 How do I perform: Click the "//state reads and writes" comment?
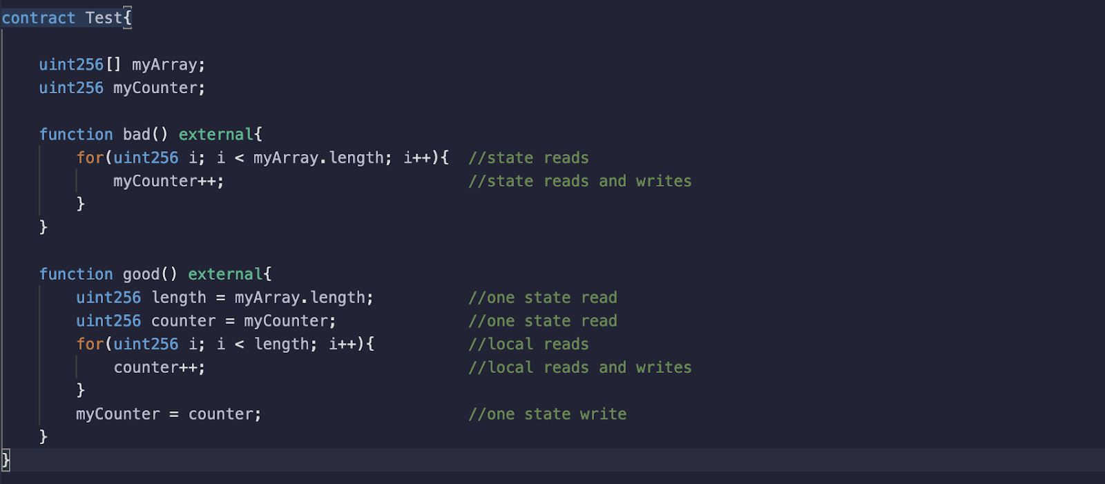pos(579,182)
